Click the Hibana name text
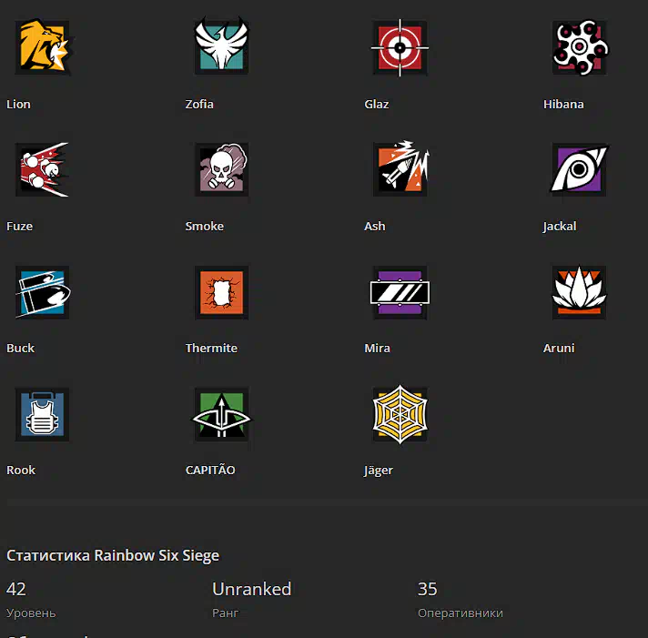Screen dimensions: 648x638 [x=563, y=104]
